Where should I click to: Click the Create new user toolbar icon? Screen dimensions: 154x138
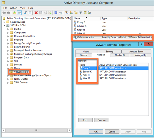pos(67,13)
